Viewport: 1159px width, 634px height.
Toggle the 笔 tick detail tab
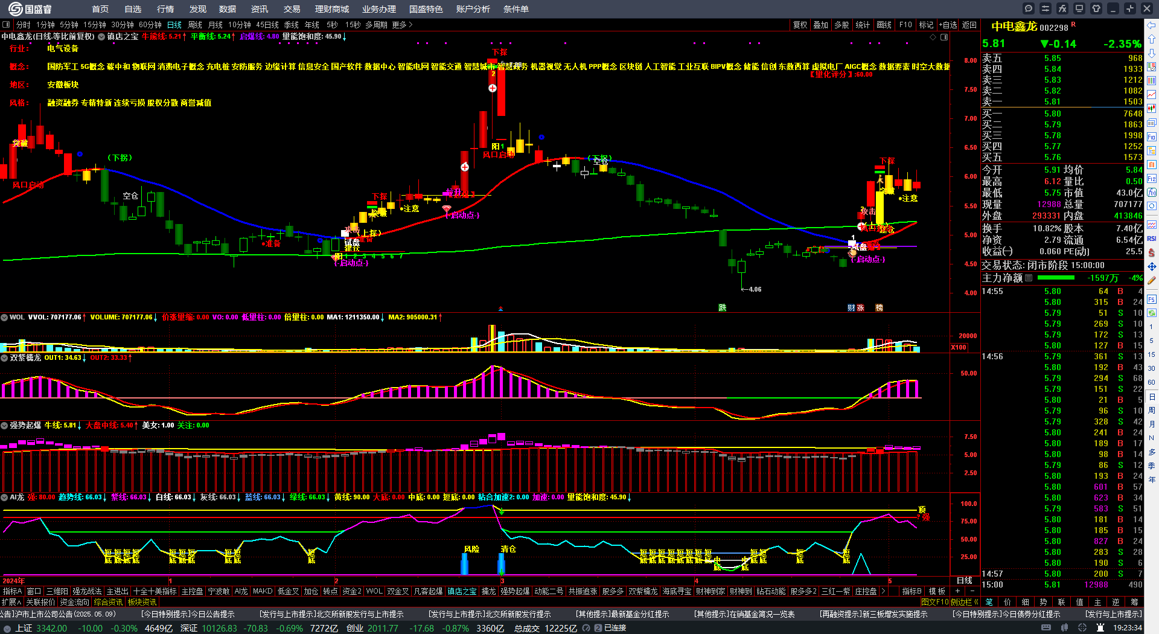[989, 602]
